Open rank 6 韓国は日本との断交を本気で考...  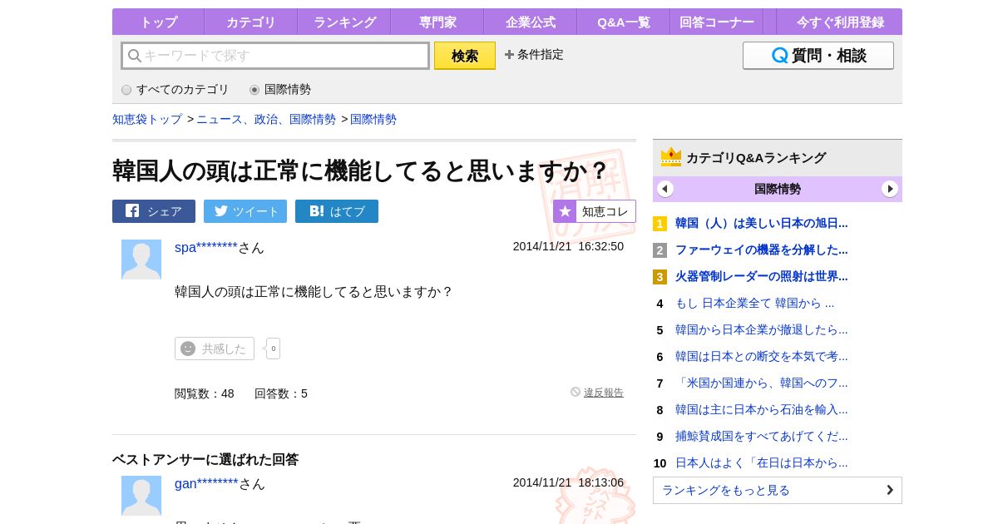click(761, 356)
